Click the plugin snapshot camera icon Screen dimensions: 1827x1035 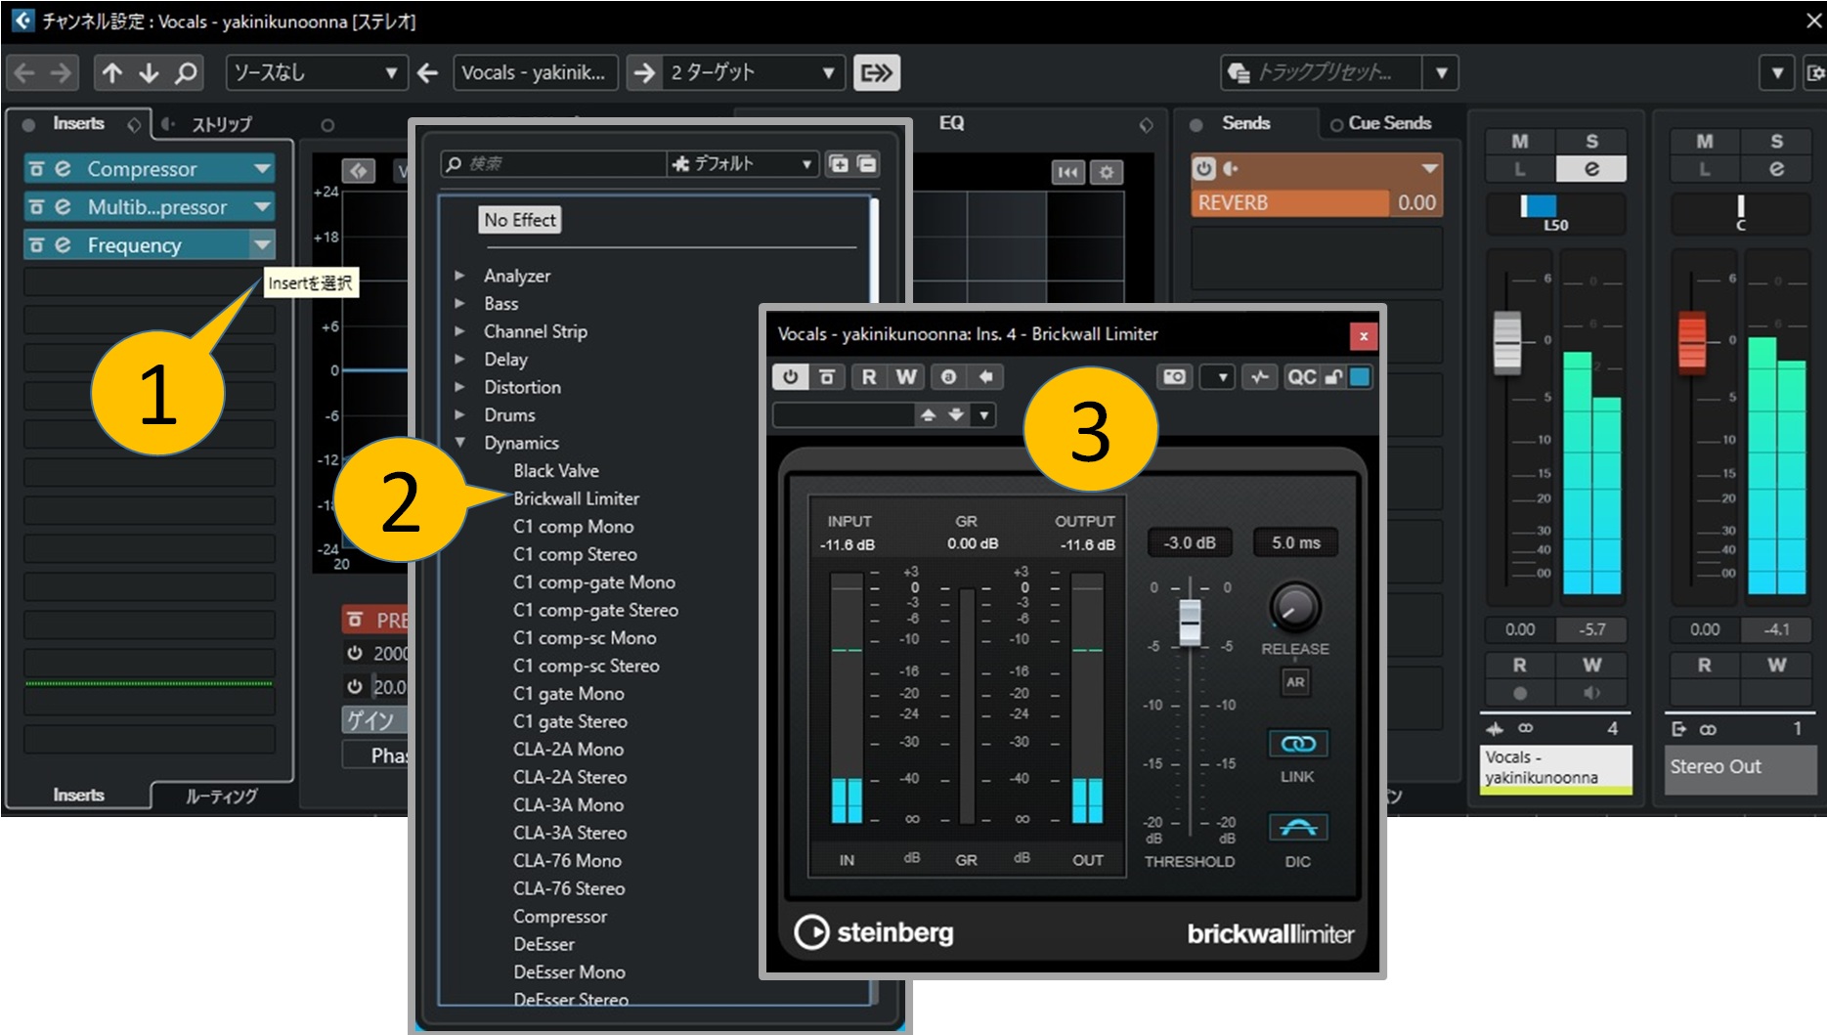1174,377
